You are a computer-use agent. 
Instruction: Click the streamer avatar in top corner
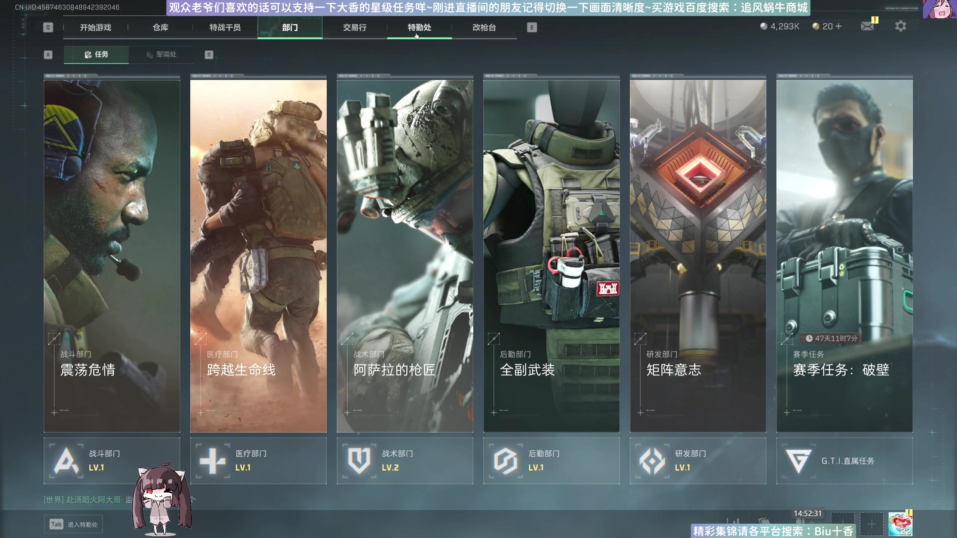point(939,9)
